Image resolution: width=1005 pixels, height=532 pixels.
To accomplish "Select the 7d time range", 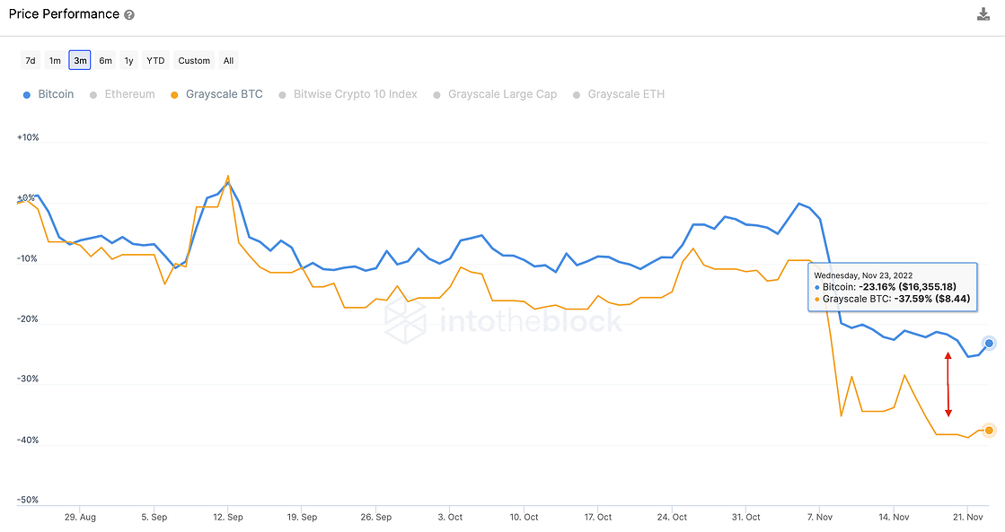I will [x=31, y=60].
